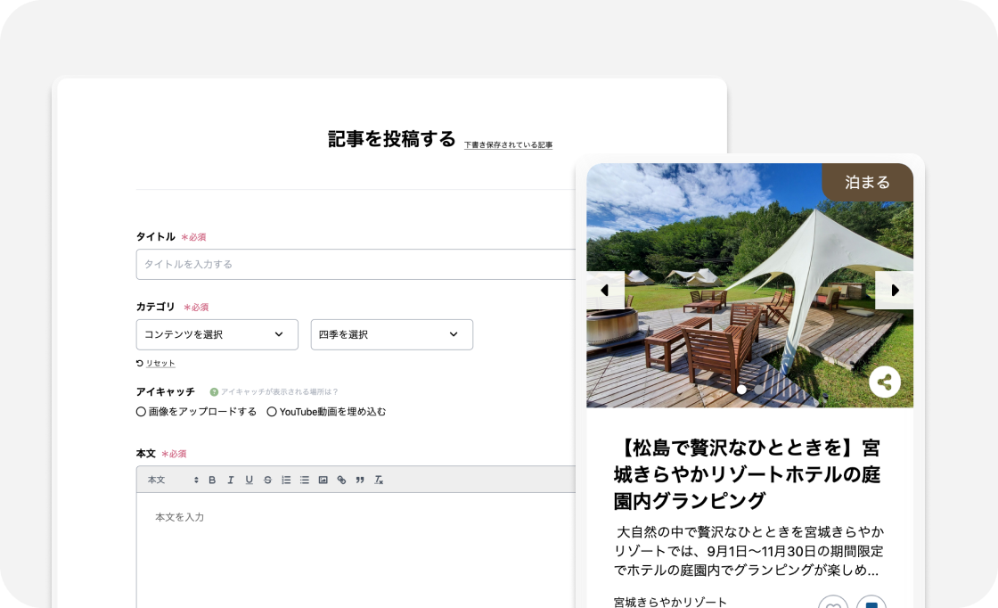Clear formatting with the Tx icon

click(x=378, y=480)
